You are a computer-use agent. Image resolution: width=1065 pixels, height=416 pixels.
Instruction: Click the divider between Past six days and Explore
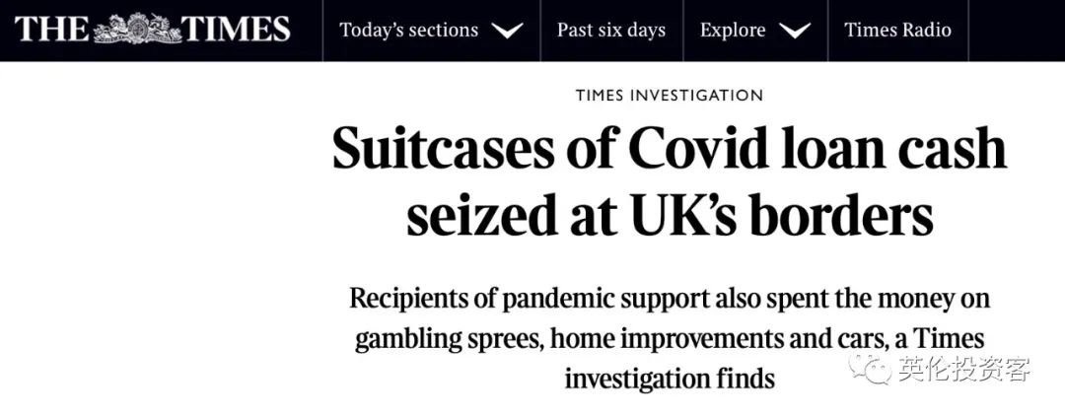683,31
